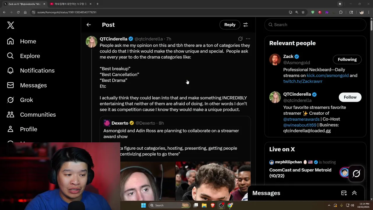Expand the Messages drawer with double chevron
The width and height of the screenshot is (373, 210).
(x=354, y=193)
